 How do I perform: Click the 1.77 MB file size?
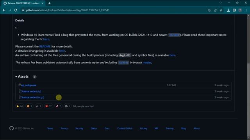(171, 85)
